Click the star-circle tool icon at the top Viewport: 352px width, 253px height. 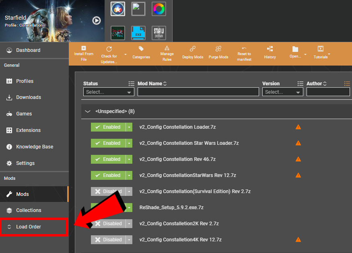coord(118,9)
